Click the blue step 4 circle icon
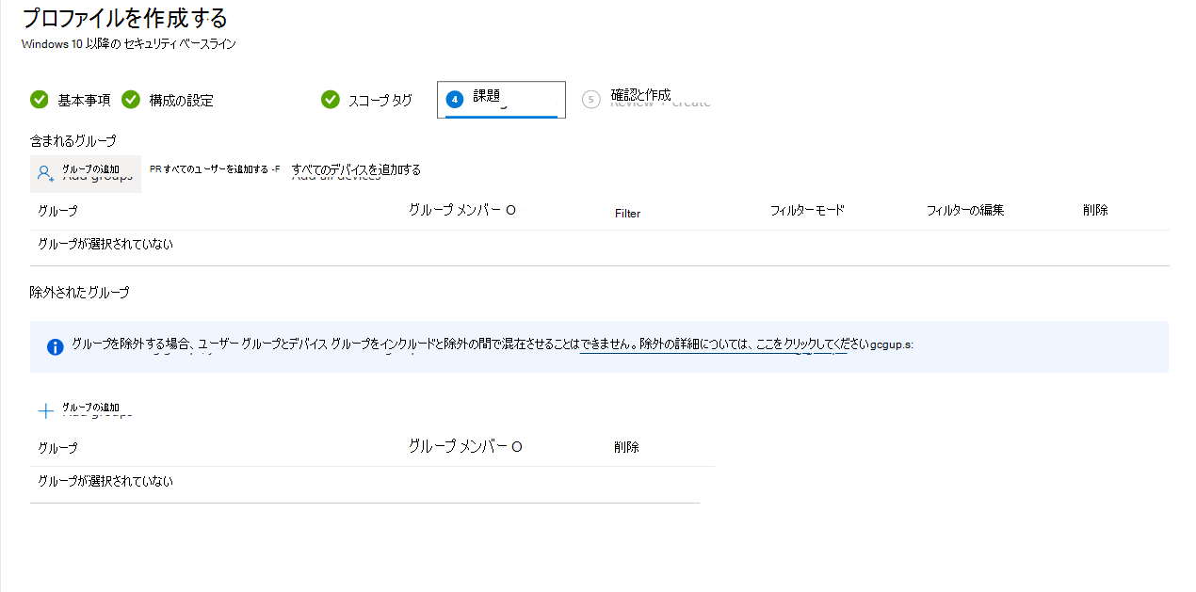The image size is (1196, 592). pos(455,99)
